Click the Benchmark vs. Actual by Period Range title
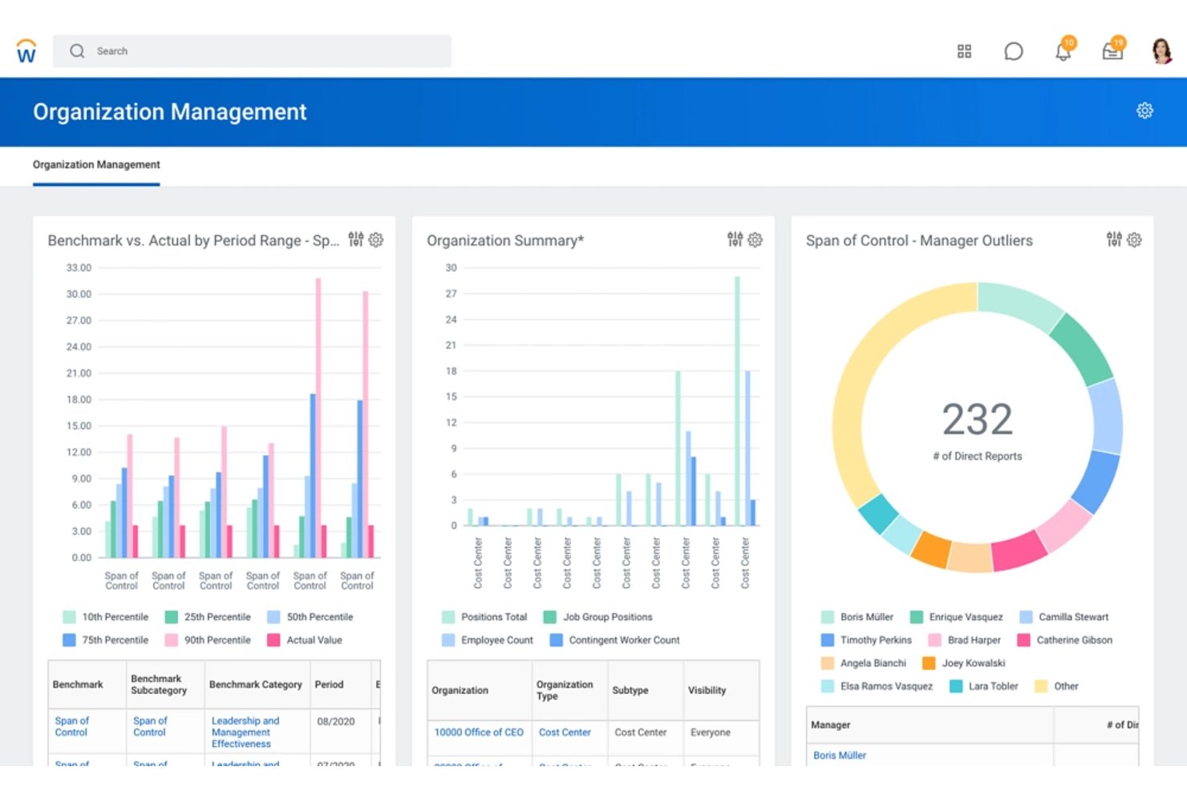This screenshot has height=791, width=1187. tap(193, 240)
